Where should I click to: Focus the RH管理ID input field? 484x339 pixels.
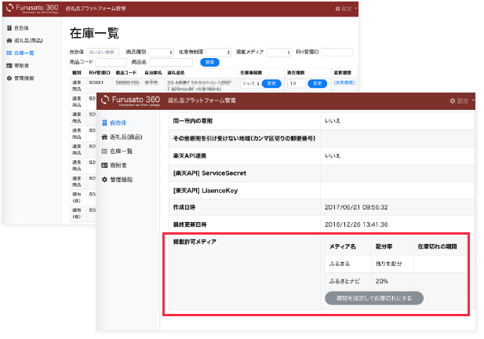coord(337,52)
